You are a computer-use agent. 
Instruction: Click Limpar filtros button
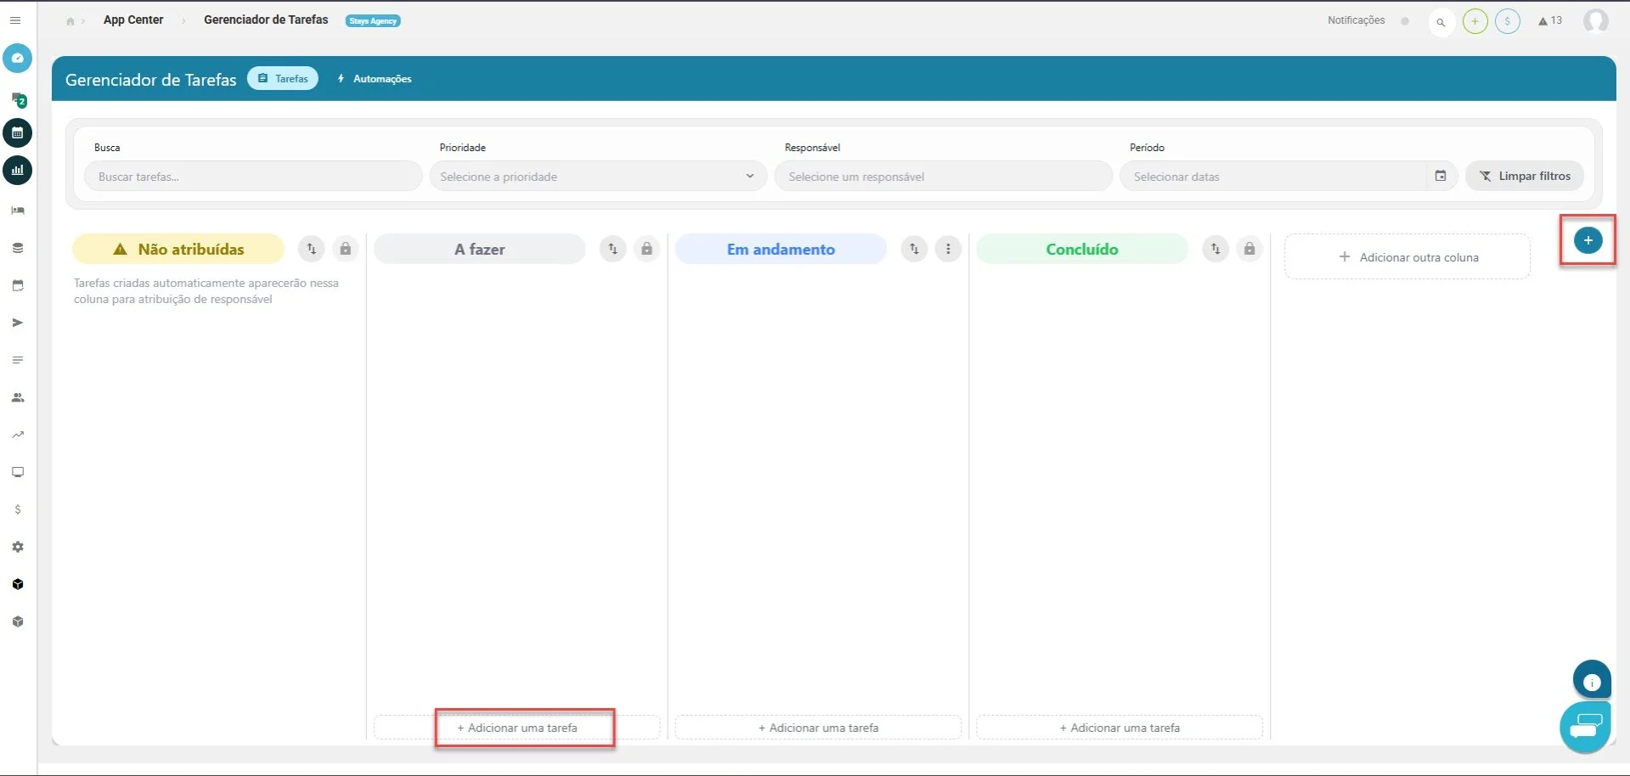point(1525,176)
